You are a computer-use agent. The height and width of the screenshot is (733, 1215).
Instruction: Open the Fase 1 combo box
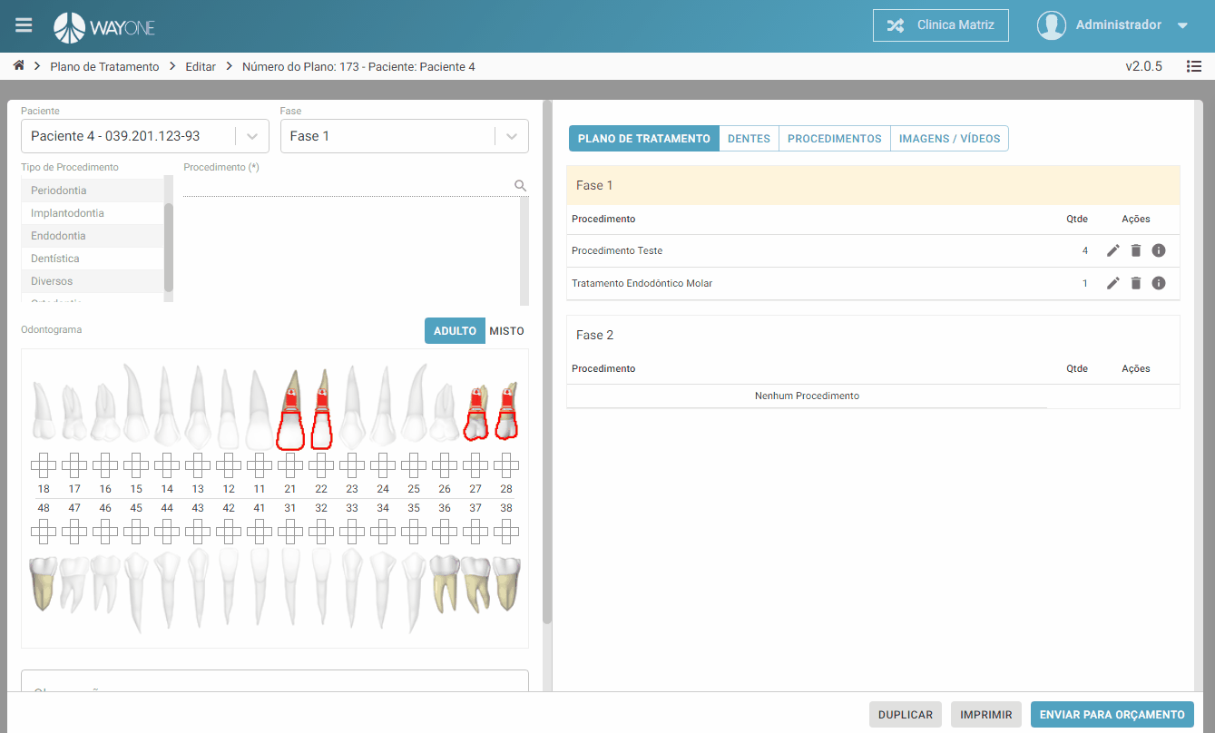(405, 136)
